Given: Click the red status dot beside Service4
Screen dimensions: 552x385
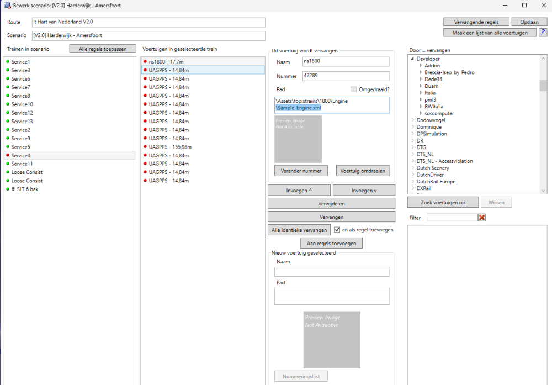Looking at the screenshot, I should (8, 156).
